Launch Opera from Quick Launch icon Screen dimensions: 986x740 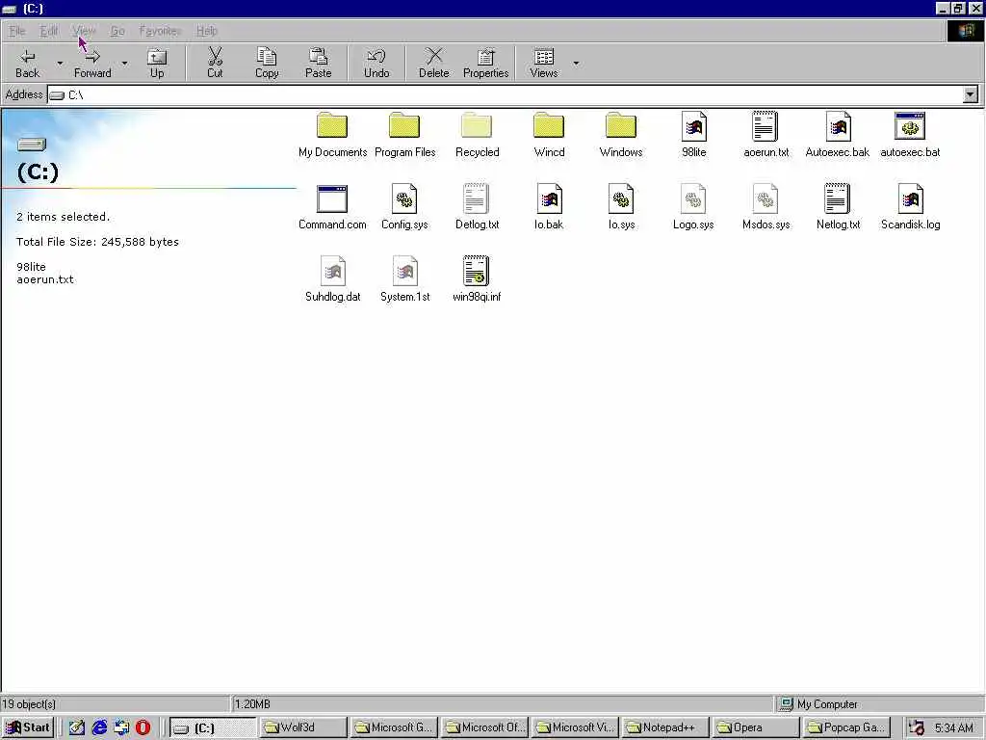click(x=143, y=728)
